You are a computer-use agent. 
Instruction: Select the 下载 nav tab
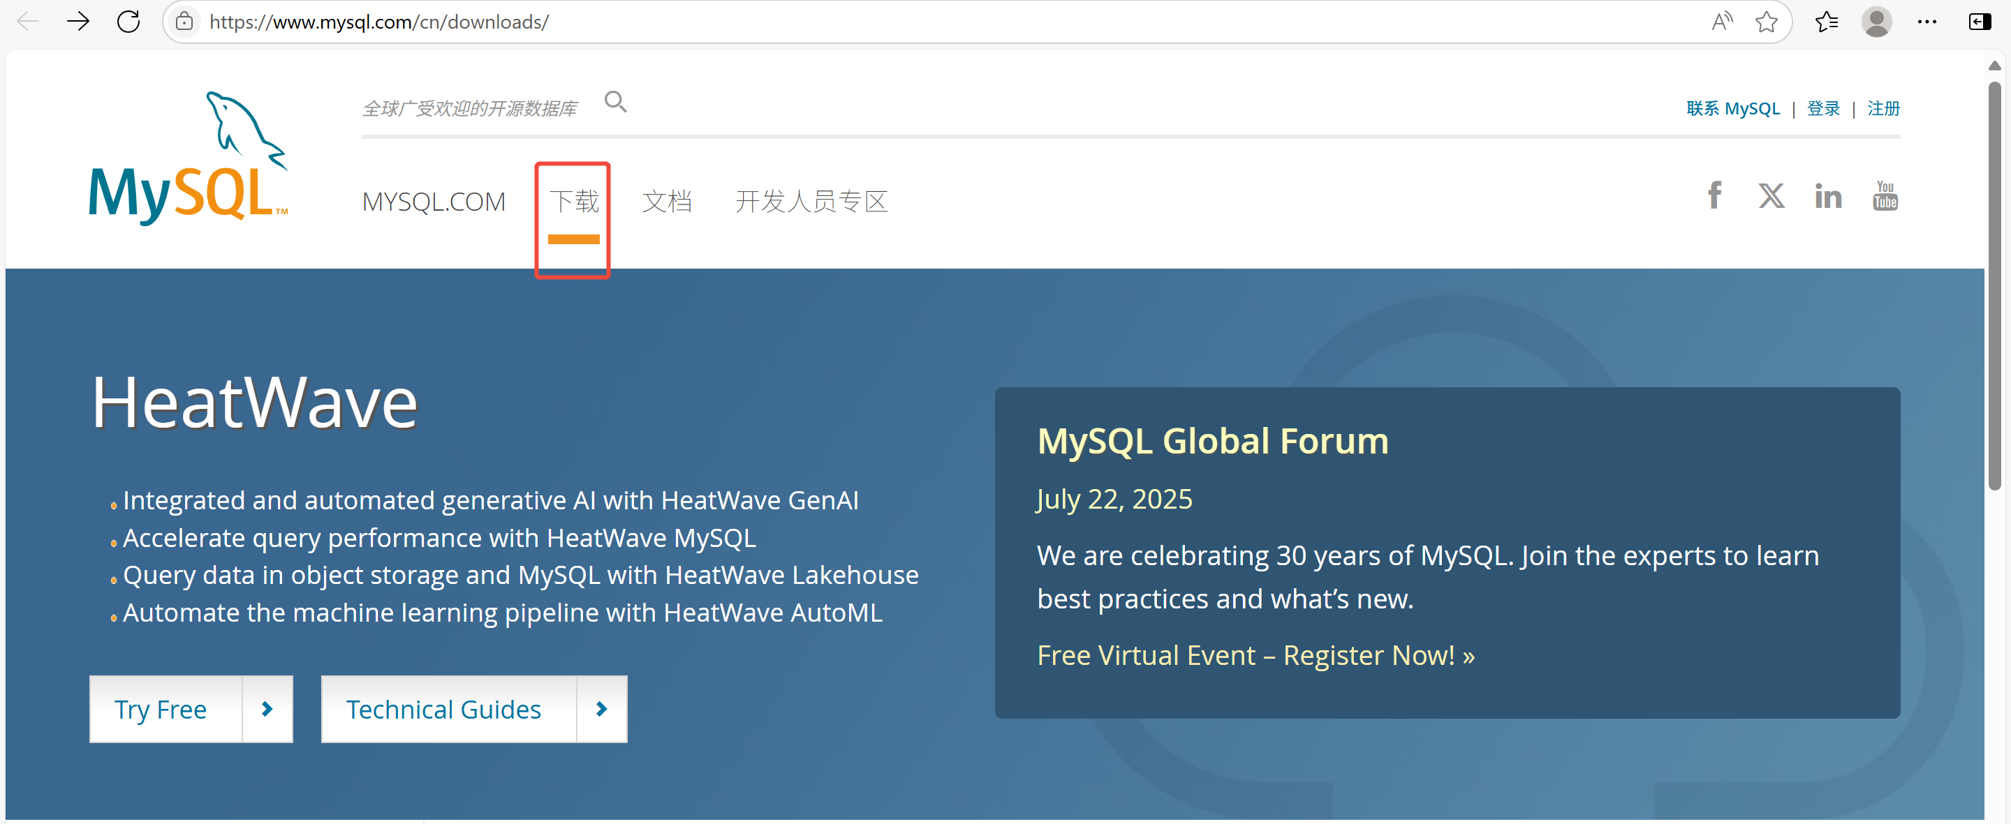(x=574, y=202)
